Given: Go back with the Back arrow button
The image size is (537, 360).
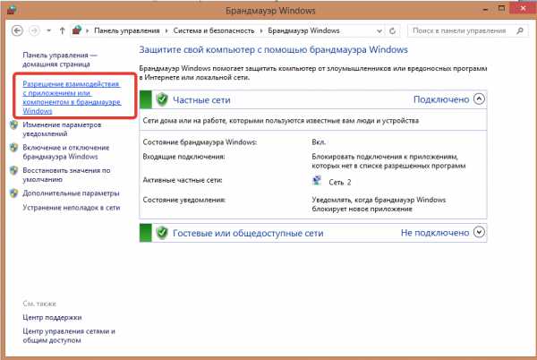Looking at the screenshot, I should click(x=17, y=30).
